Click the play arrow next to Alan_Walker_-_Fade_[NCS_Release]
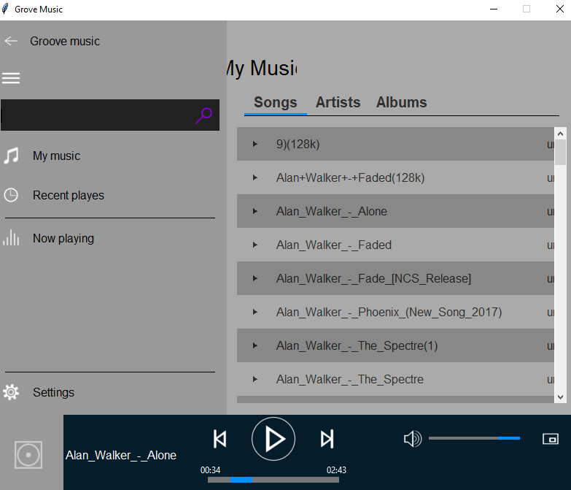 coord(255,278)
